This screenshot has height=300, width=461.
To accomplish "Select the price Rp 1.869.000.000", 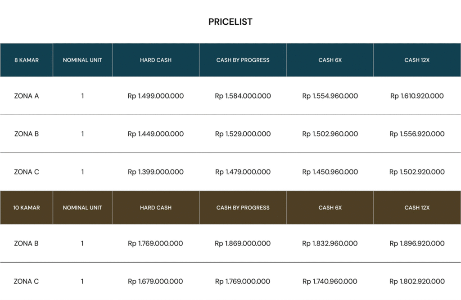I will tap(243, 243).
